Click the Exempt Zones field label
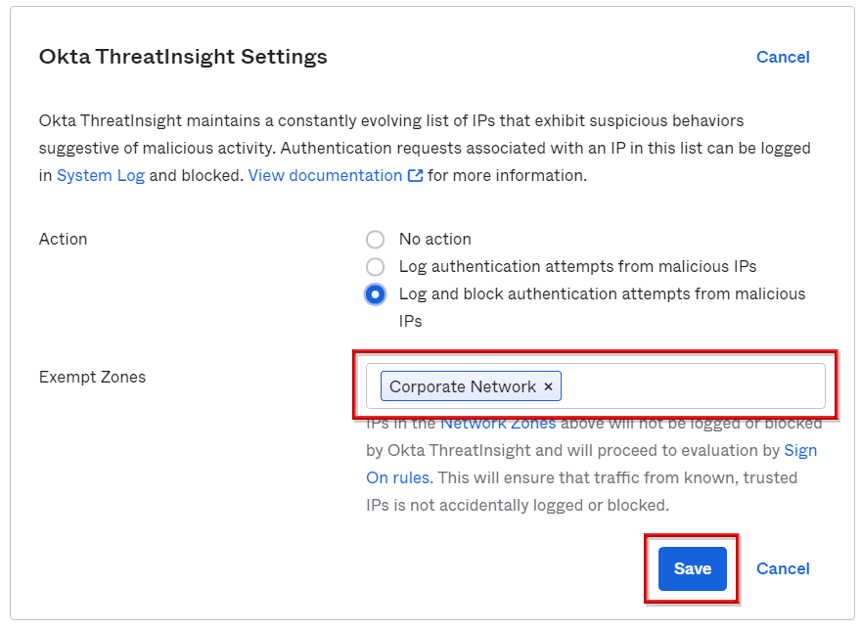Screen dimensions: 861x632 click(x=92, y=378)
